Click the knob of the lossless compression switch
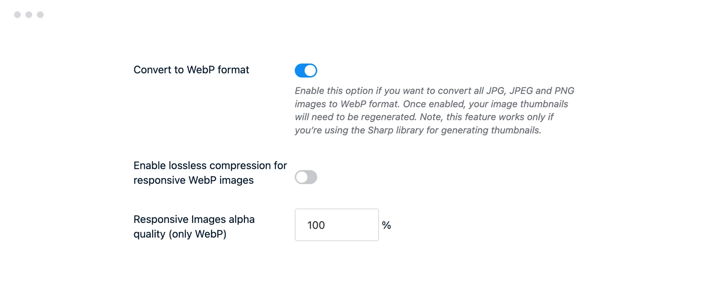This screenshot has height=299, width=724. (x=301, y=177)
